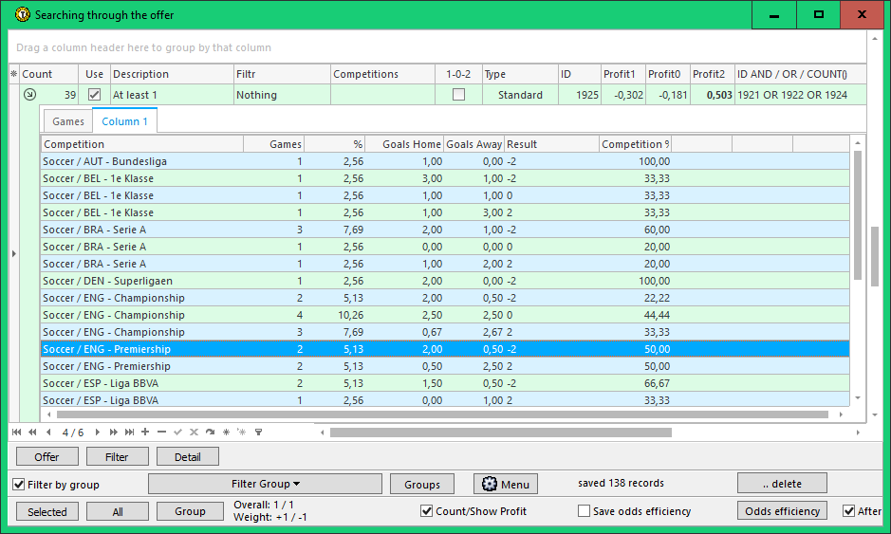Select the Column 1 tab

pyautogui.click(x=124, y=121)
